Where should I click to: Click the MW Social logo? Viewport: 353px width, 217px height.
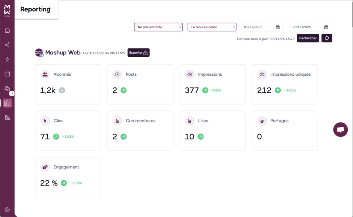pyautogui.click(x=7, y=10)
